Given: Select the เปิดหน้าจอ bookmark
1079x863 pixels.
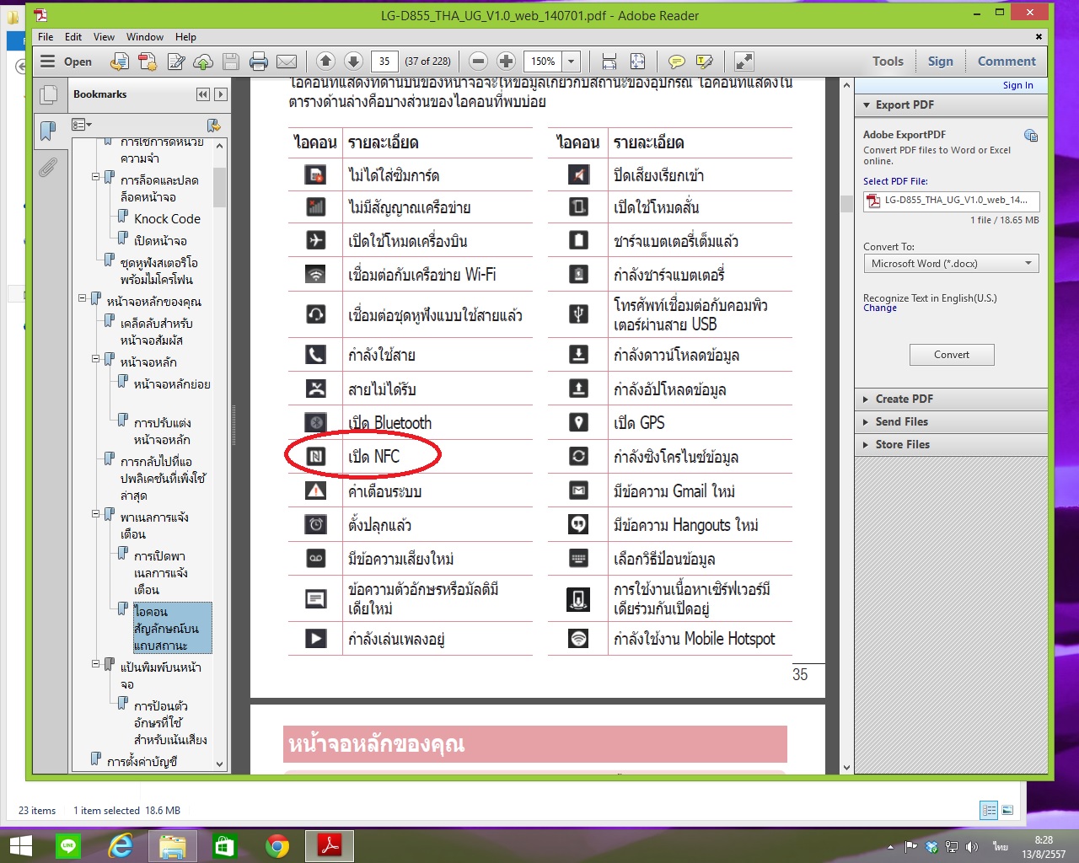Looking at the screenshot, I should coord(160,241).
